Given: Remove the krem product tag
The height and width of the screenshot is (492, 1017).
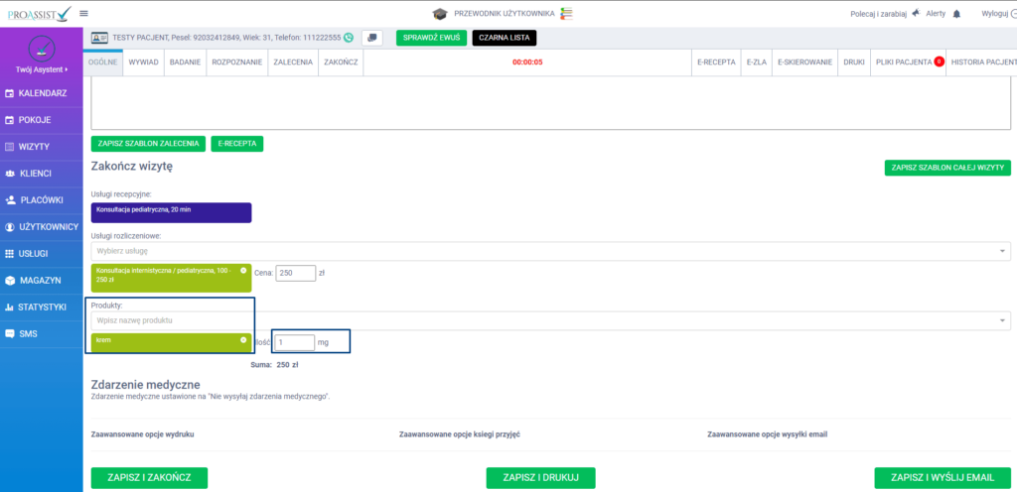Looking at the screenshot, I should (243, 339).
